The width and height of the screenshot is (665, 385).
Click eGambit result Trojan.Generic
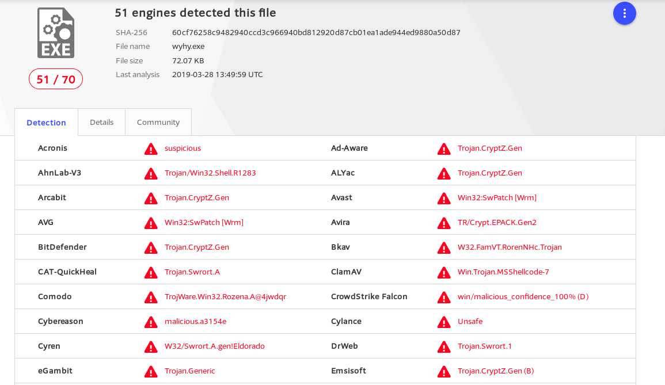click(x=190, y=371)
